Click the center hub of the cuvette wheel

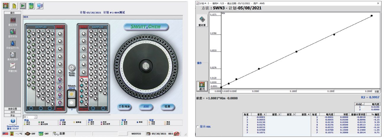click(x=145, y=66)
